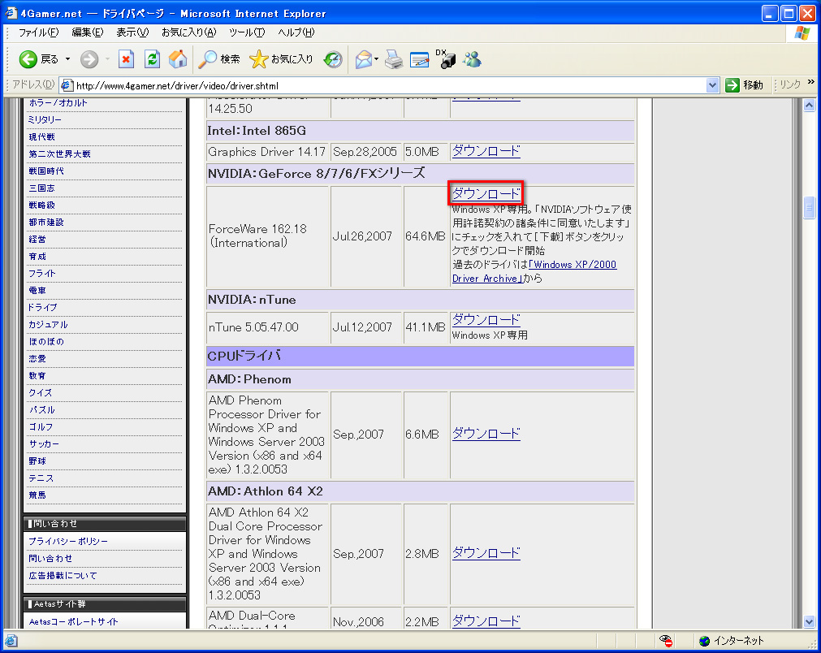
Task: Open the 表示 (View) menu
Action: click(x=132, y=32)
